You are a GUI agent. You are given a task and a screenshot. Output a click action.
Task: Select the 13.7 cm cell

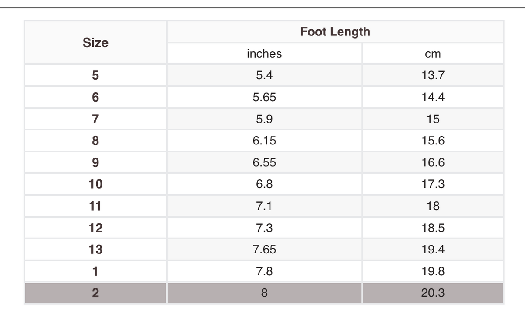[433, 75]
